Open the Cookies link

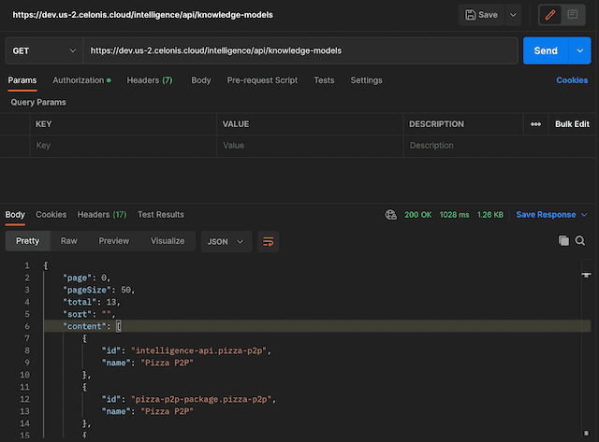pyautogui.click(x=572, y=80)
